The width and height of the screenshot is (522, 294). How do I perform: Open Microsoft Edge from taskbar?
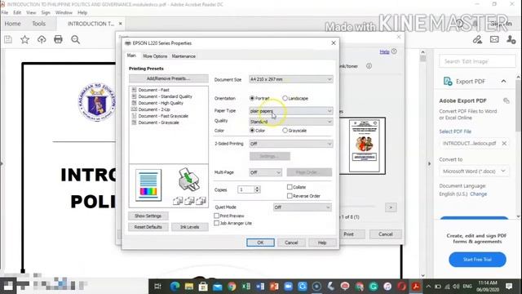pyautogui.click(x=175, y=287)
